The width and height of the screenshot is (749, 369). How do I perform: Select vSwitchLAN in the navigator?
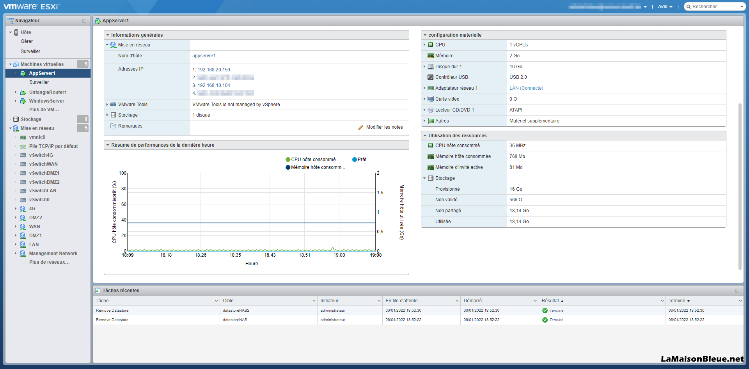pyautogui.click(x=43, y=191)
